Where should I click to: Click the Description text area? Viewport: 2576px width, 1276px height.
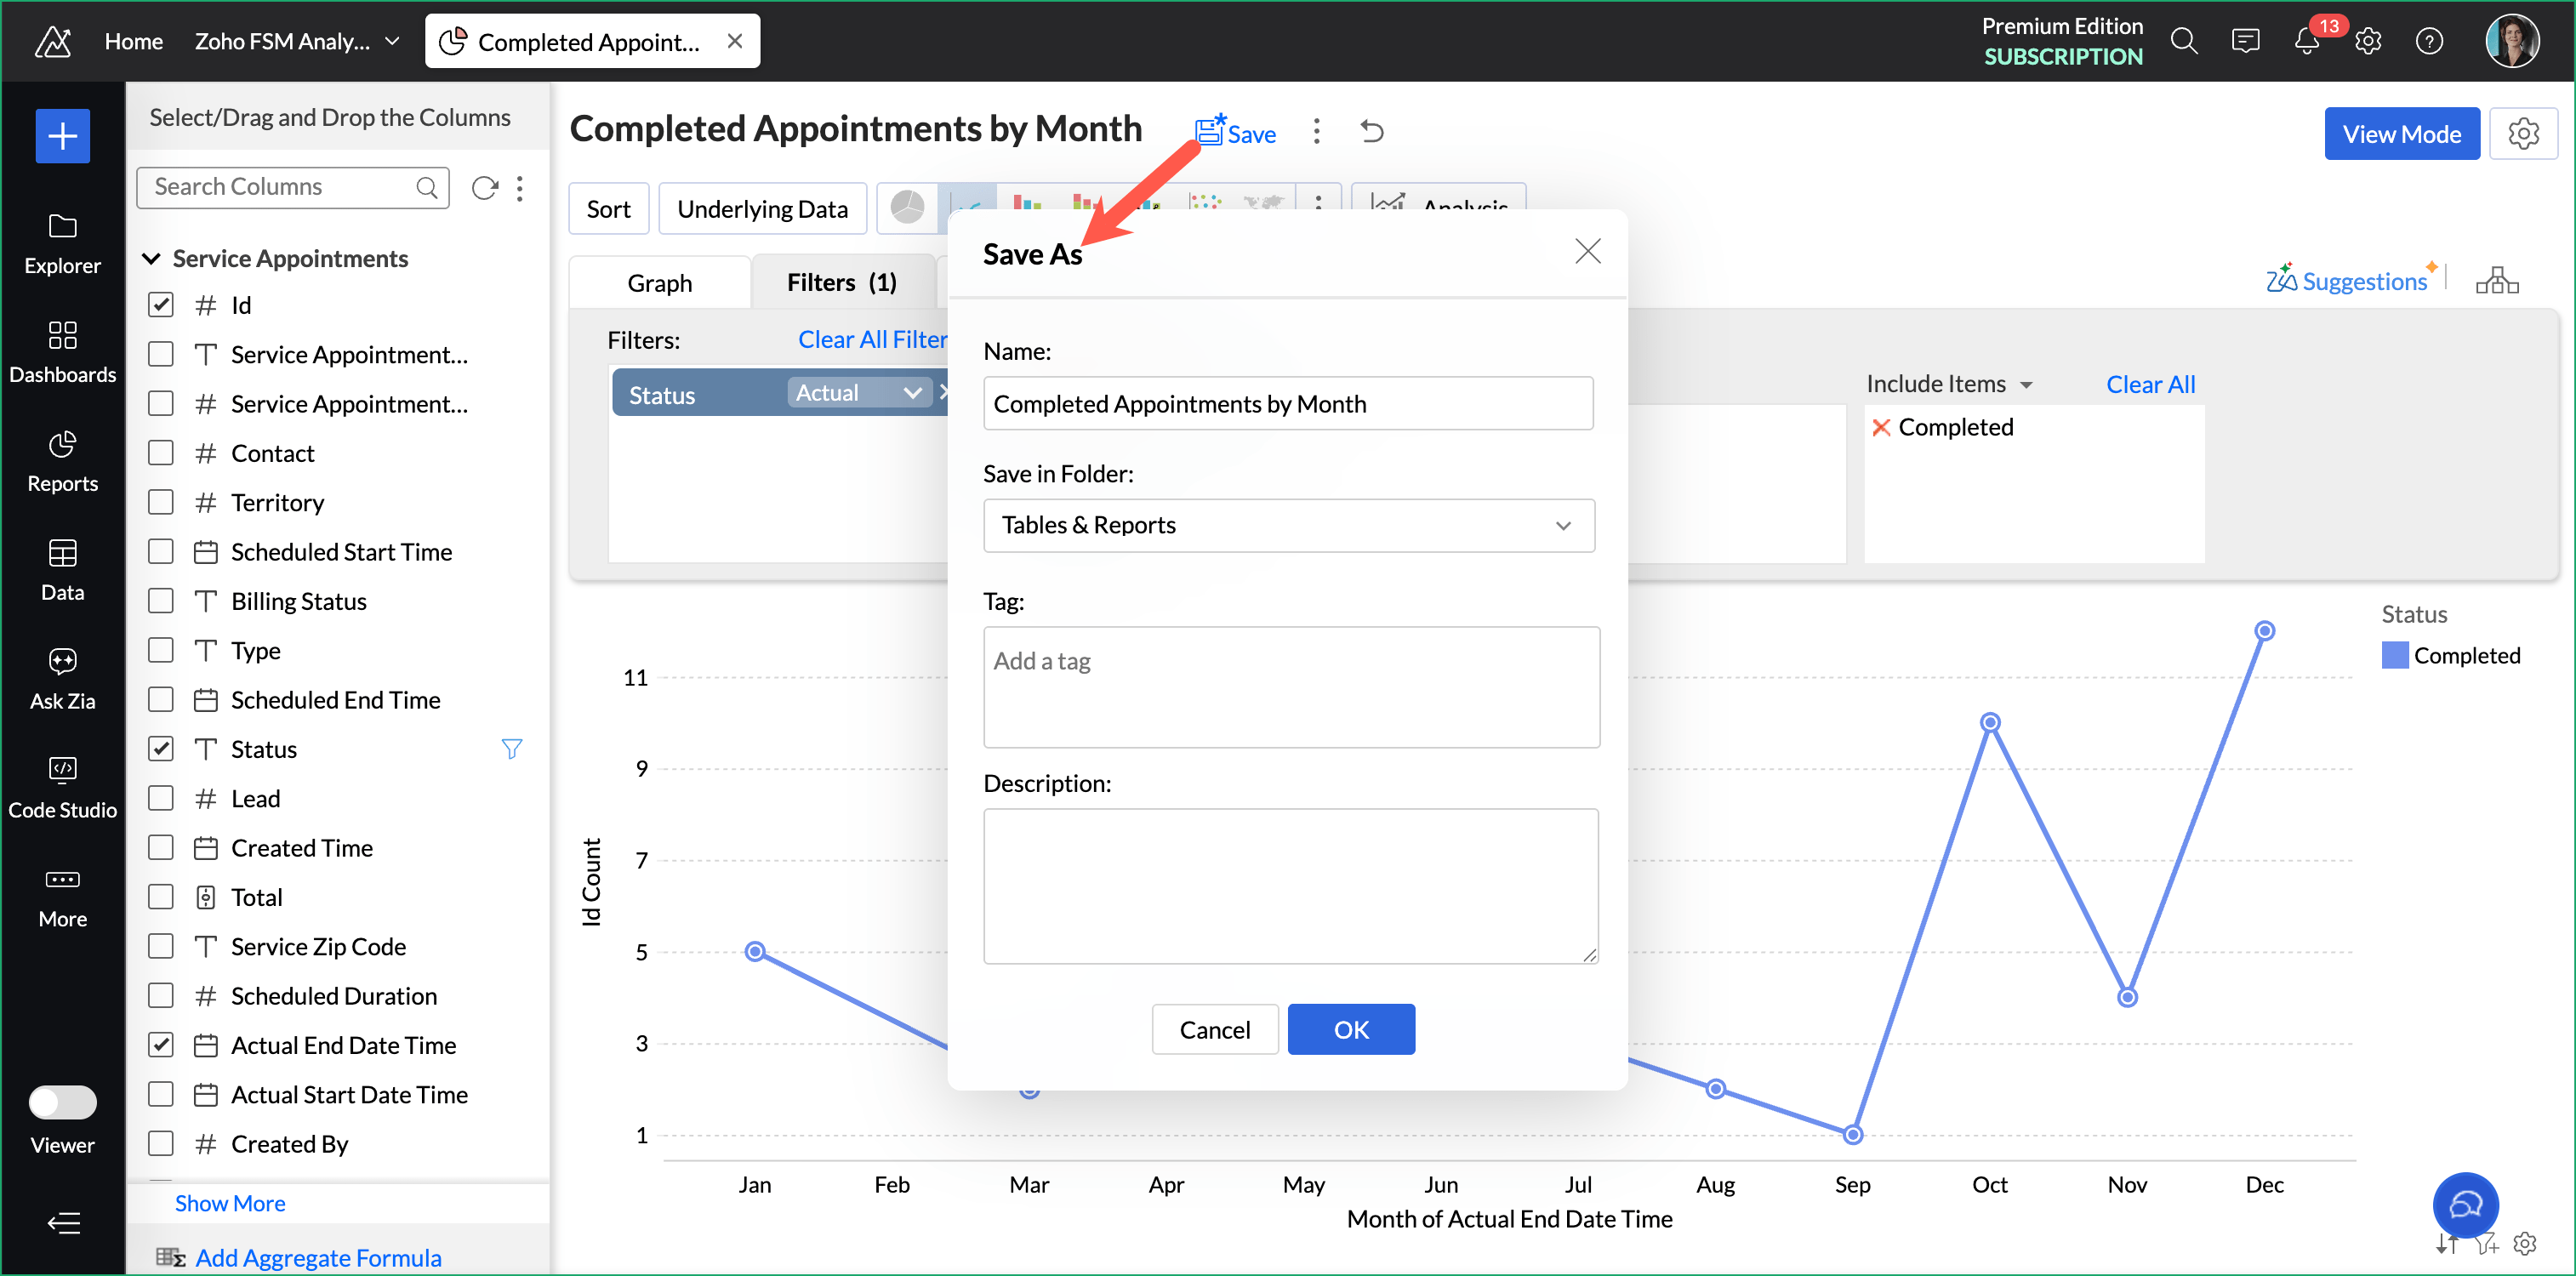coord(1290,886)
